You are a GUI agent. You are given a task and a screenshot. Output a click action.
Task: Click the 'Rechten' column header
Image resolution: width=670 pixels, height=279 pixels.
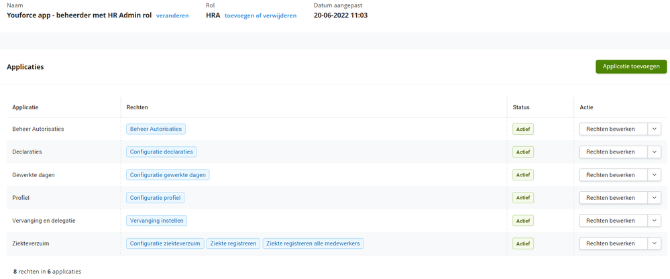[x=137, y=107]
